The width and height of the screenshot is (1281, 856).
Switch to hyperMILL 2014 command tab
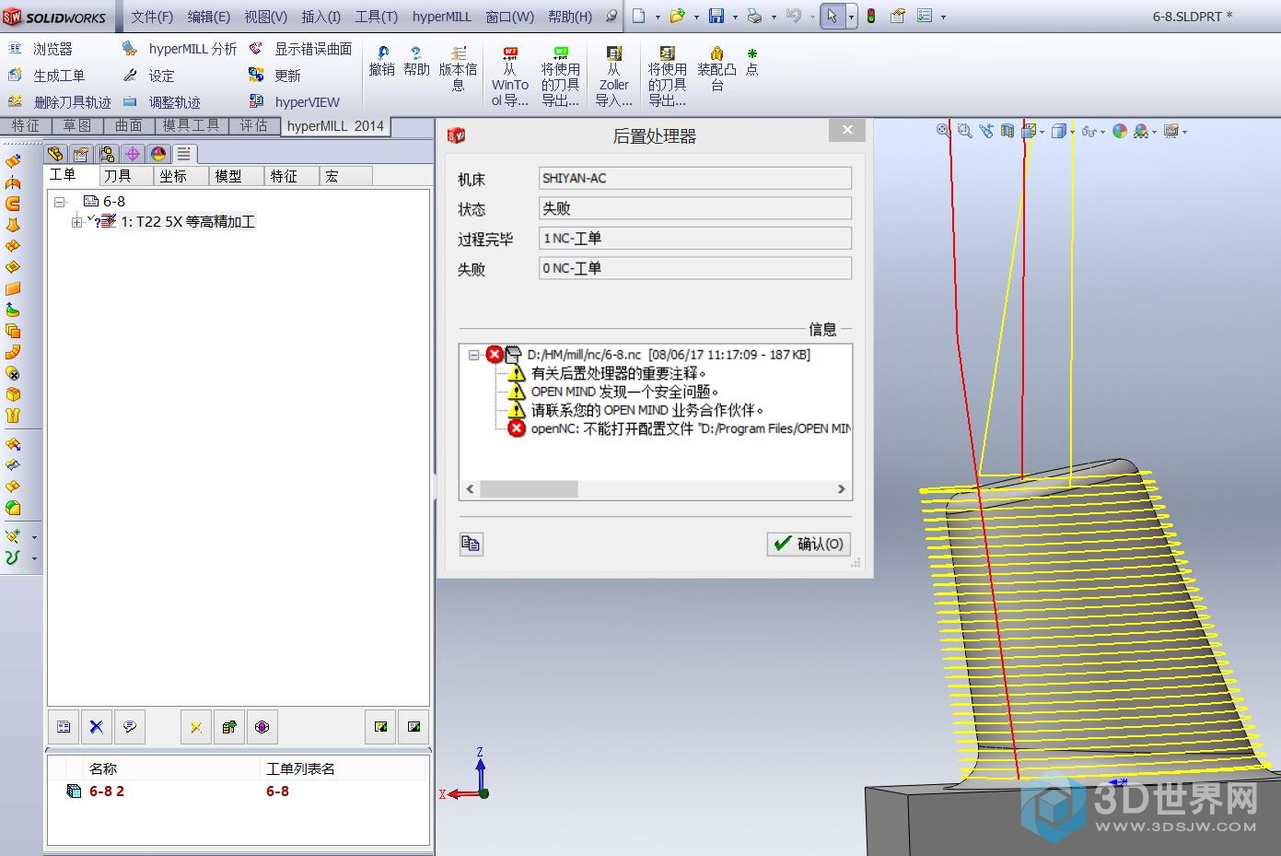(335, 126)
